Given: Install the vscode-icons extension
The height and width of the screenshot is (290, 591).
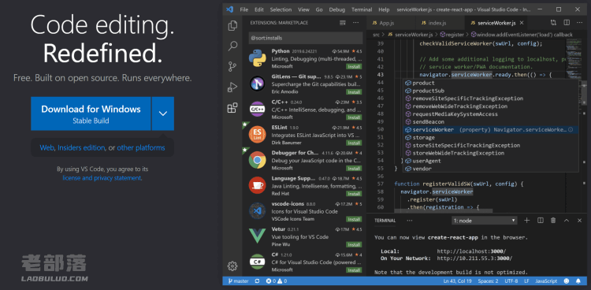Looking at the screenshot, I should point(354,219).
